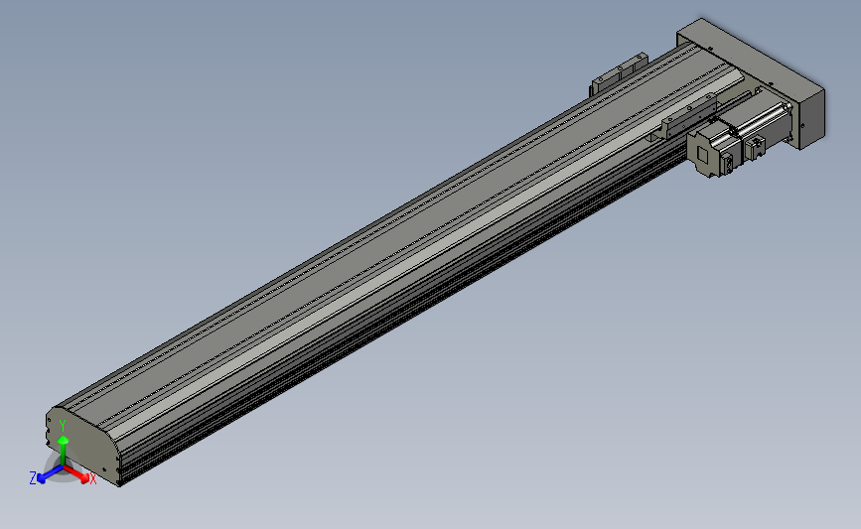Screen dimensions: 861x529
Task: Select the rounded end cap near the triad
Action: pyautogui.click(x=82, y=445)
